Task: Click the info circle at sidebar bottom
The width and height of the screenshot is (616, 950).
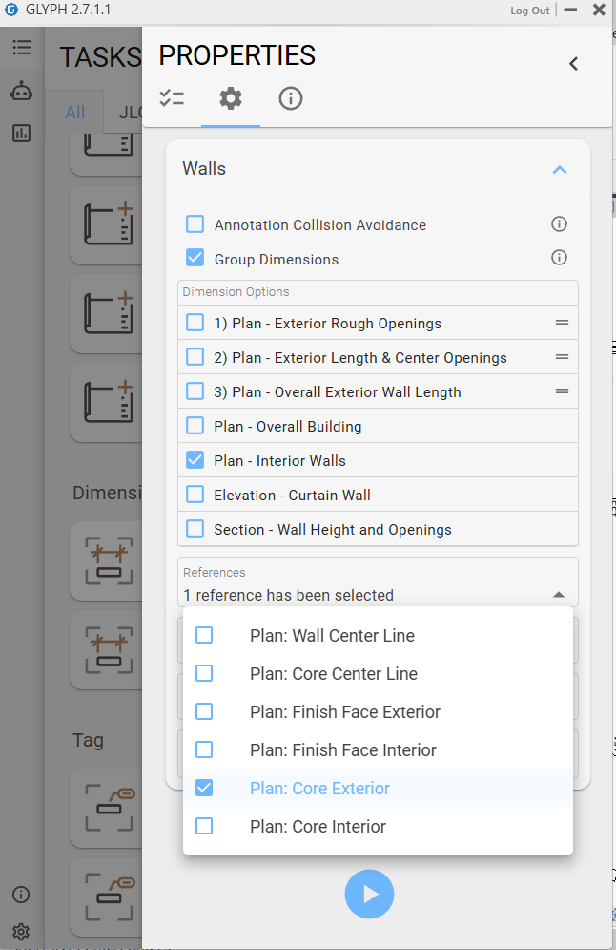Action: point(21,895)
